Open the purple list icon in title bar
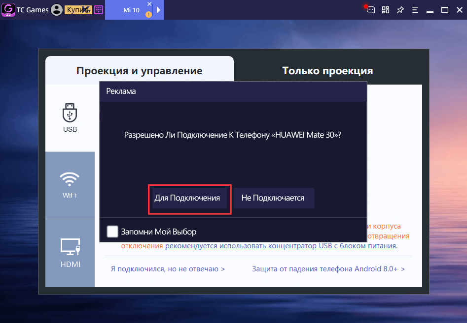Viewport: 467px width, 323px height. (99, 10)
